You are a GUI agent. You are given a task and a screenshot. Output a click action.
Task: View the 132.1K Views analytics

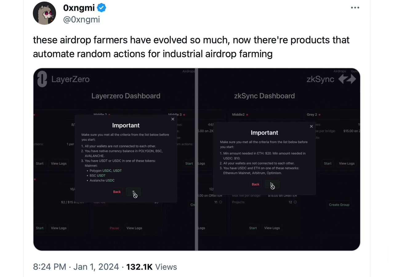151,267
